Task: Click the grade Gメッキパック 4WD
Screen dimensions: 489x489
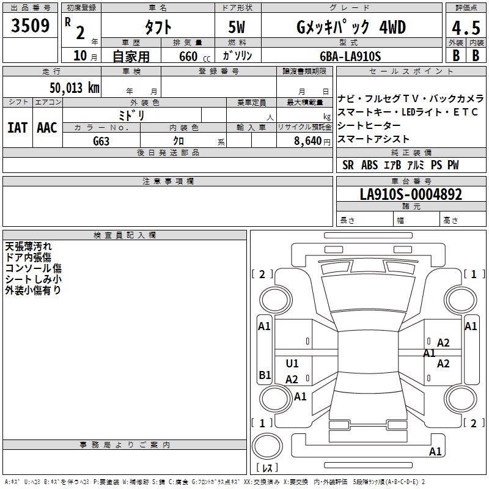Action: pyautogui.click(x=351, y=27)
